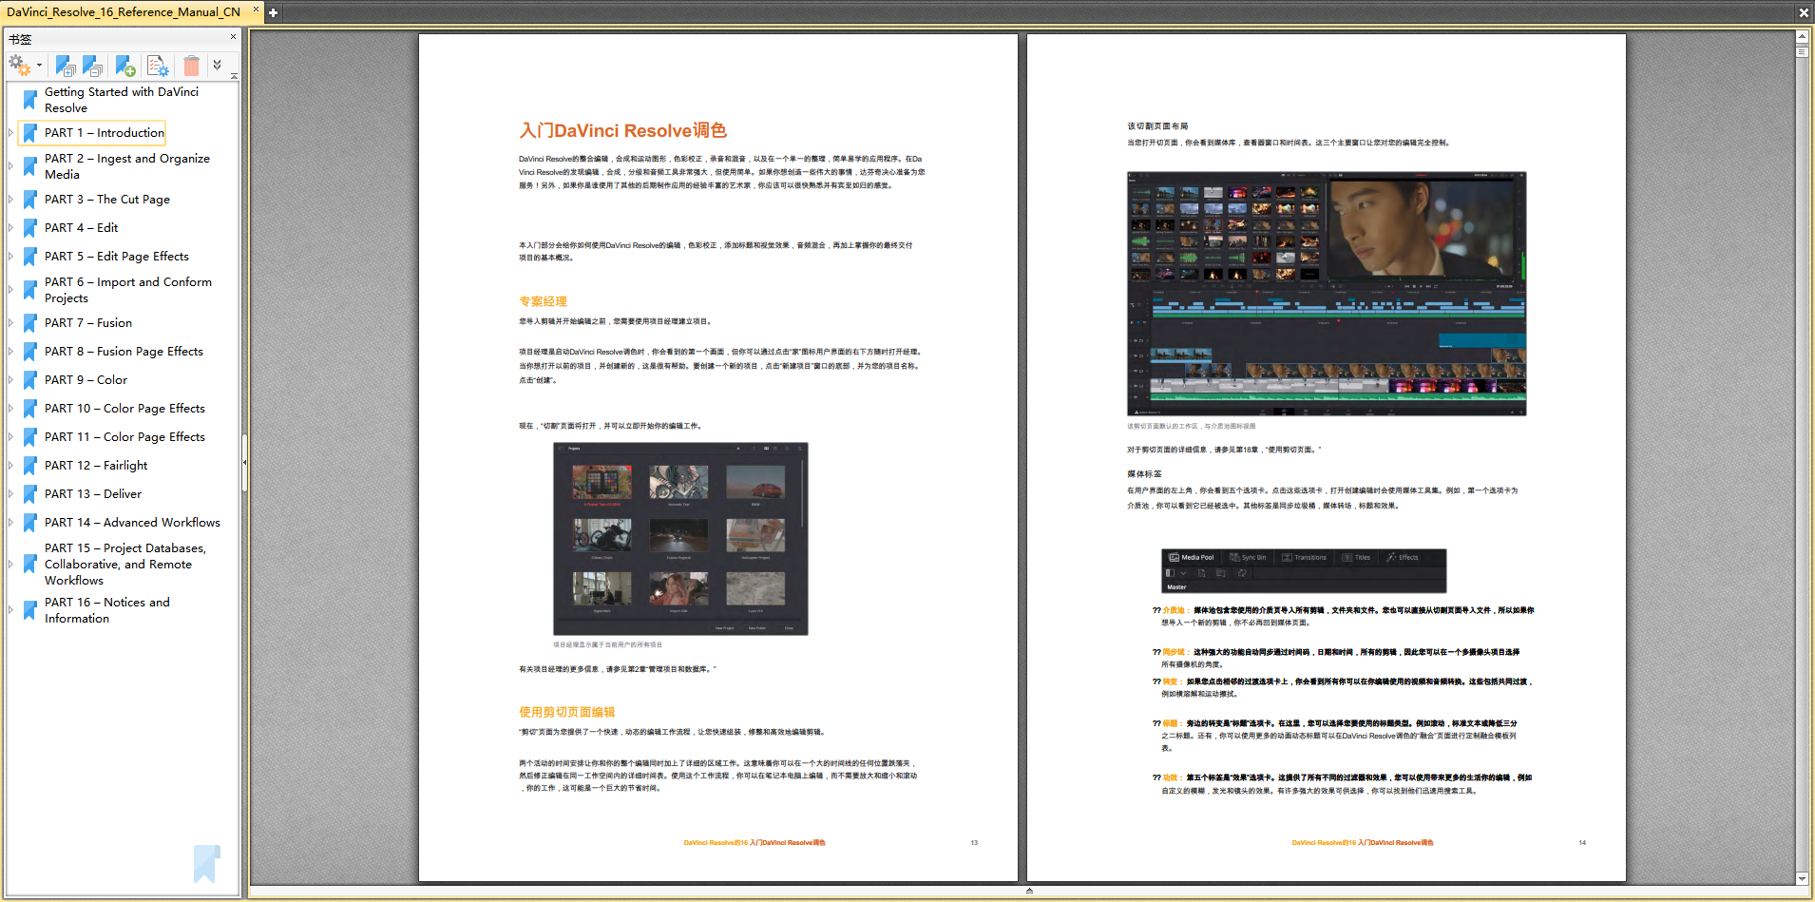Click the sidebar splitter collapse handle

pyautogui.click(x=244, y=463)
